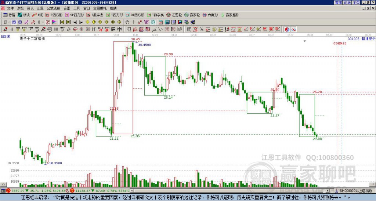The width and height of the screenshot is (376, 201).
Task: Select the crosshair cursor tool
Action: pos(134,22)
